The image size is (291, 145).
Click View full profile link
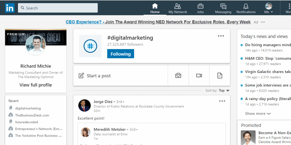point(36,85)
